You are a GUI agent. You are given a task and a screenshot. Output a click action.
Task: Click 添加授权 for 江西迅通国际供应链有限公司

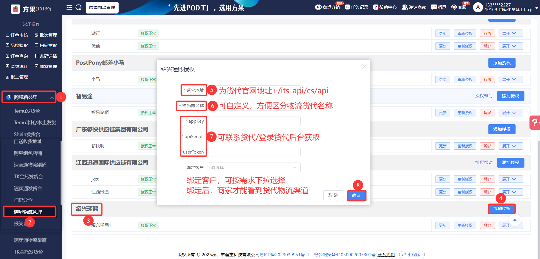pyautogui.click(x=510, y=163)
